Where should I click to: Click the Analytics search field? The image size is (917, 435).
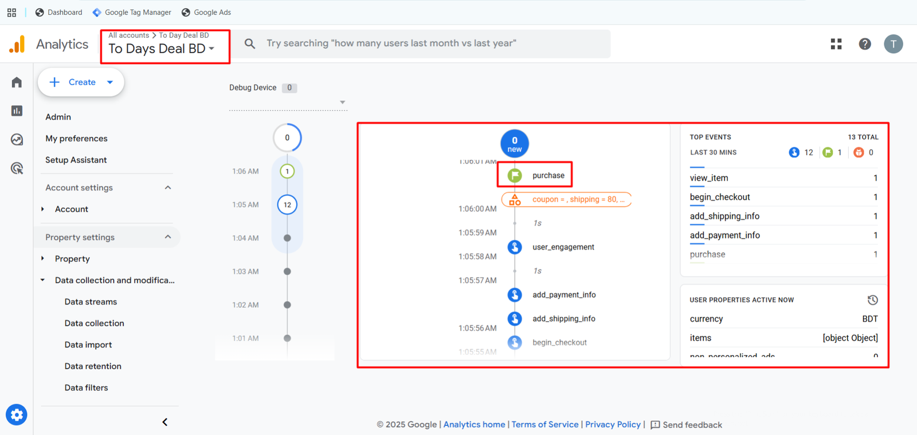tap(424, 43)
